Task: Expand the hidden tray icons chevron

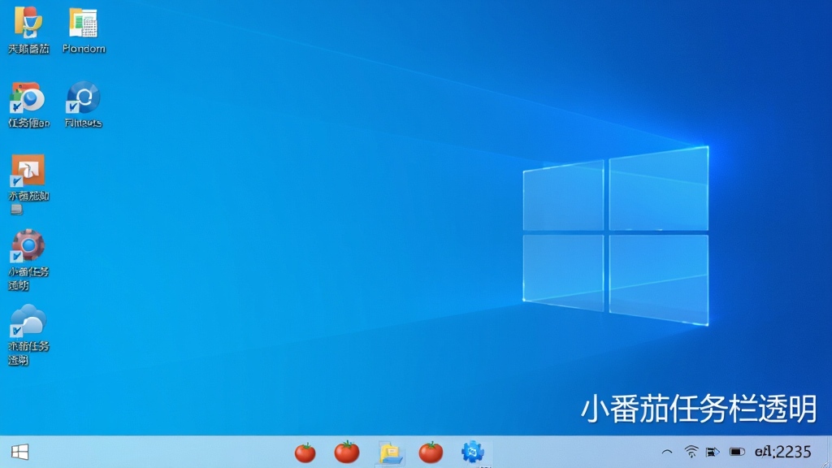Action: [667, 452]
